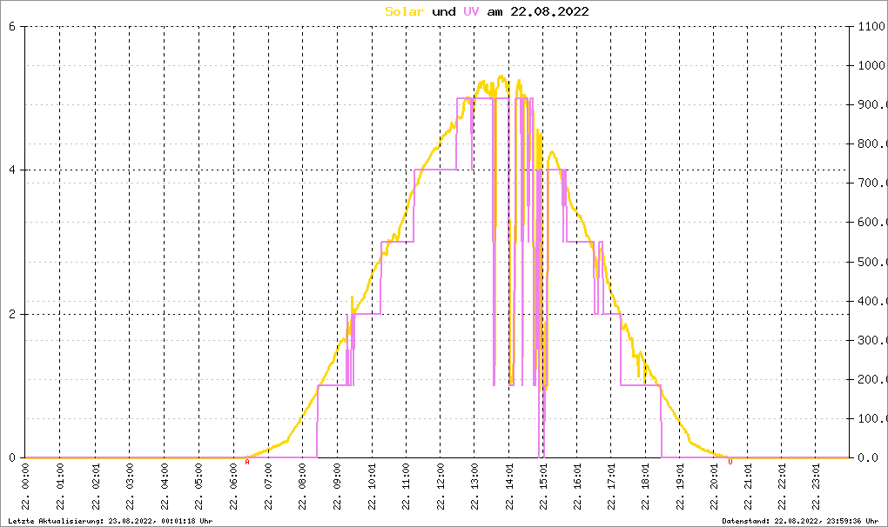Select the time label '22. 18:01'
The image size is (888, 527).
(x=645, y=487)
